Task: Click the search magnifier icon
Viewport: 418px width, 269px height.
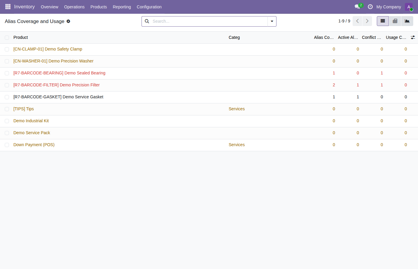Action: point(147,21)
